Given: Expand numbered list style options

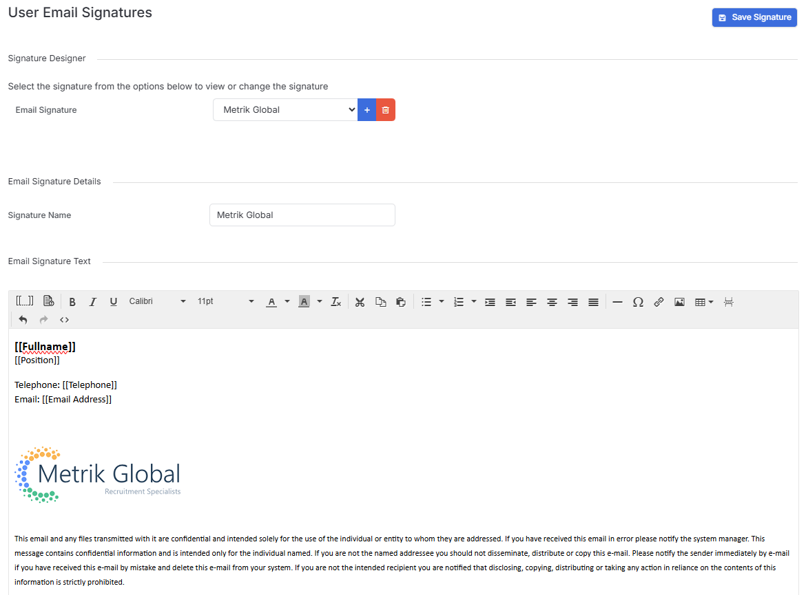Looking at the screenshot, I should (x=474, y=301).
